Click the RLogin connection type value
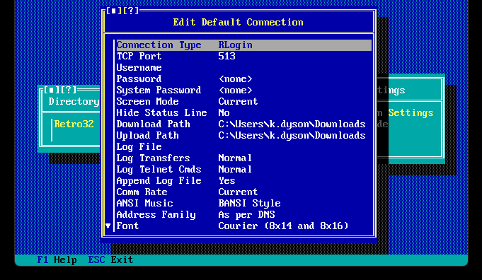 pyautogui.click(x=236, y=45)
